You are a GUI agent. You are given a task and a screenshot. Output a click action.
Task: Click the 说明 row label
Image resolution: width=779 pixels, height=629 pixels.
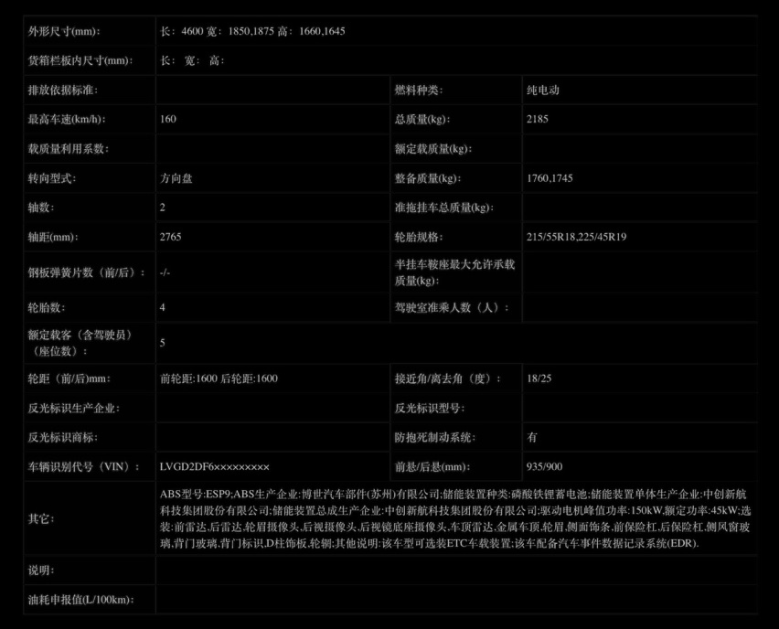tap(41, 570)
